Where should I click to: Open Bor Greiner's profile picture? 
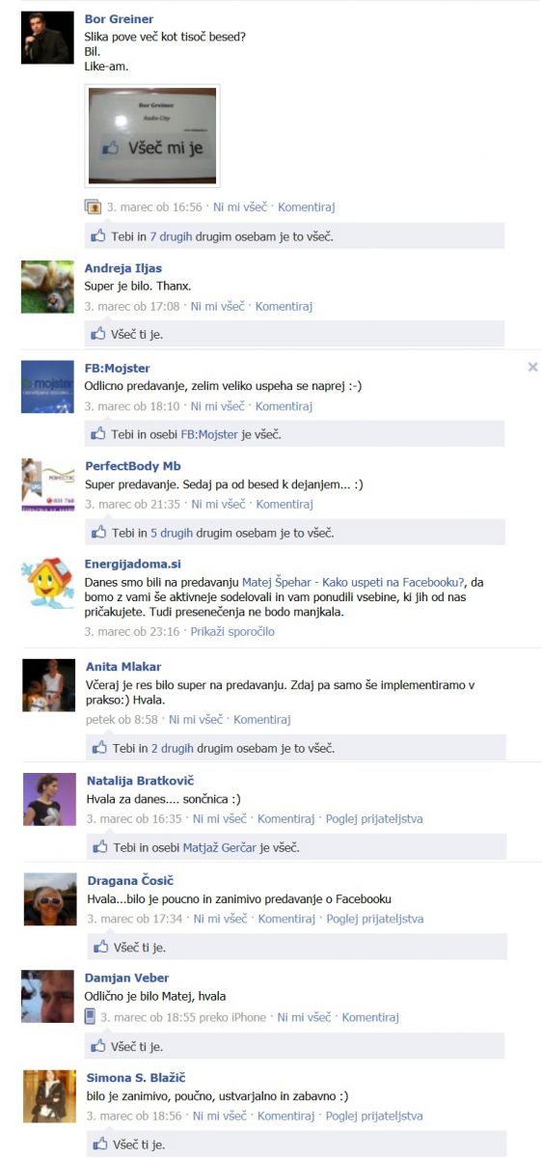point(47,38)
